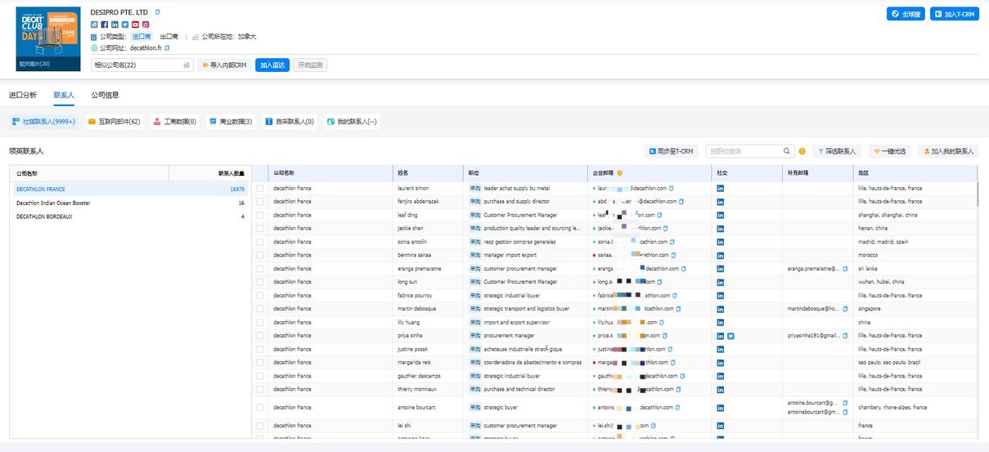Select DECATHLON FRANCE in company list
This screenshot has width=989, height=452.
click(130, 189)
